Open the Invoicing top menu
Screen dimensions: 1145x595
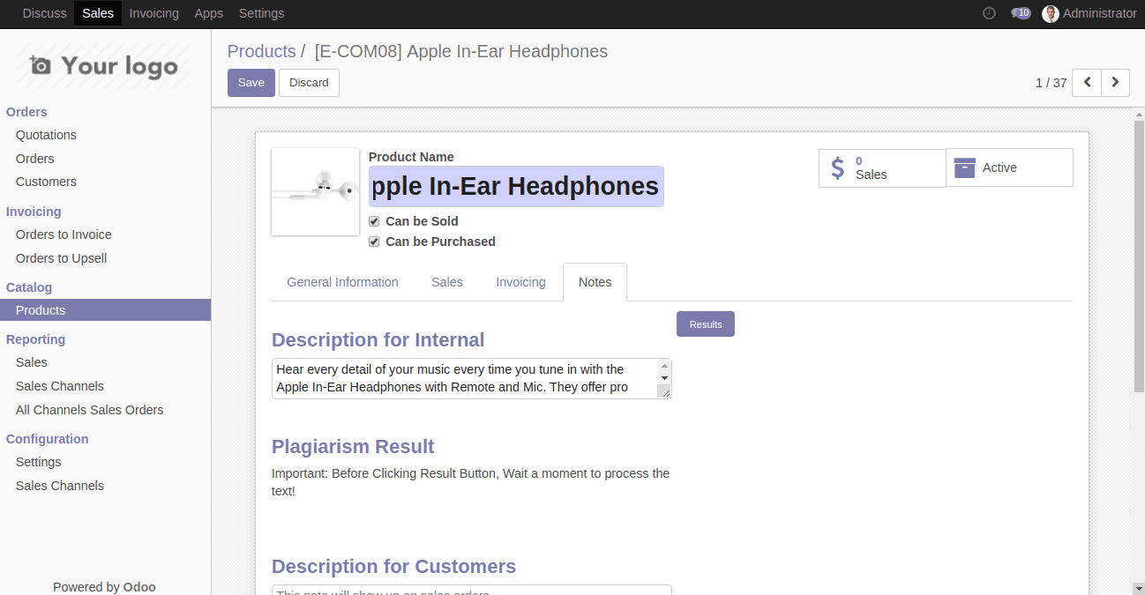(153, 13)
